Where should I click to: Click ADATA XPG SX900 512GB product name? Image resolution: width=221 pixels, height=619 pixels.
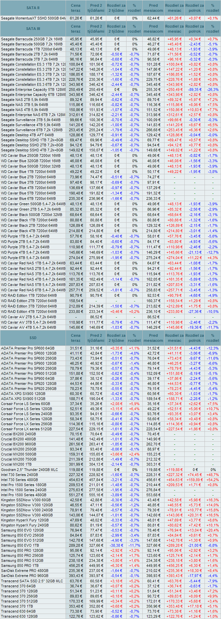coord(23,399)
